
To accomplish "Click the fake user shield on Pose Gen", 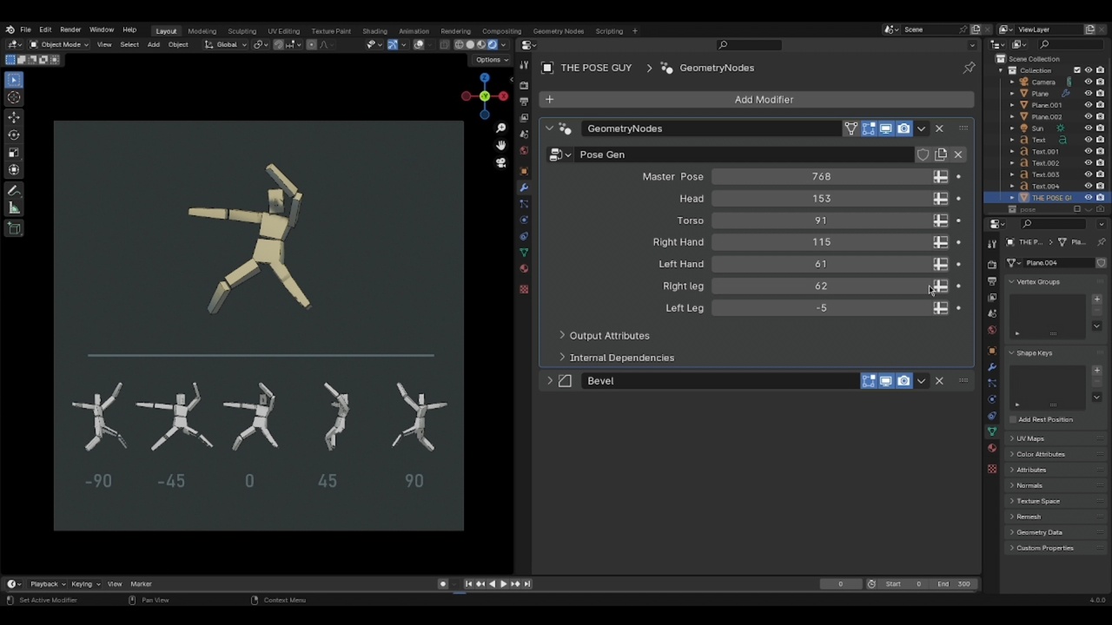I will [x=923, y=155].
